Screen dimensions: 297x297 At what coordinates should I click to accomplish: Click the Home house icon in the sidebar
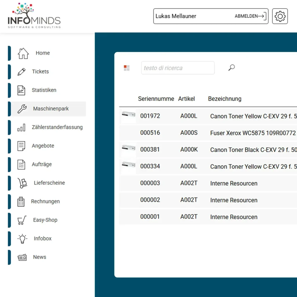23,53
